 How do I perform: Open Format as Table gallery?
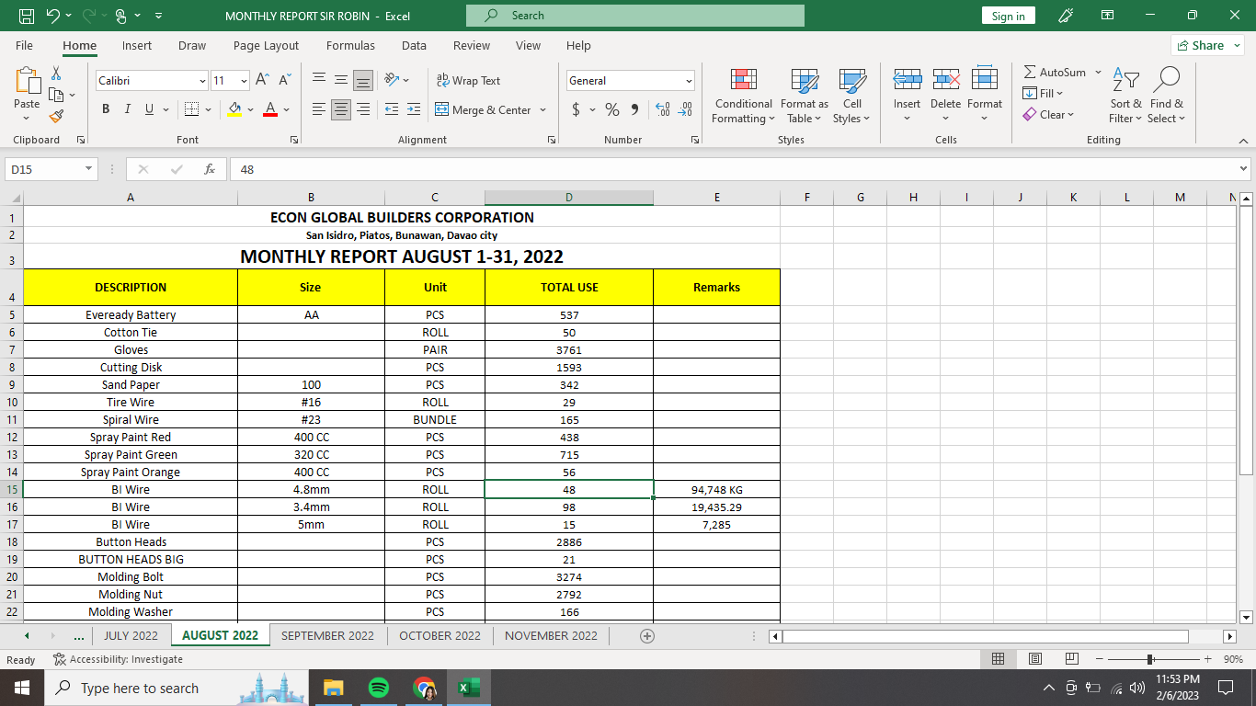coord(805,96)
